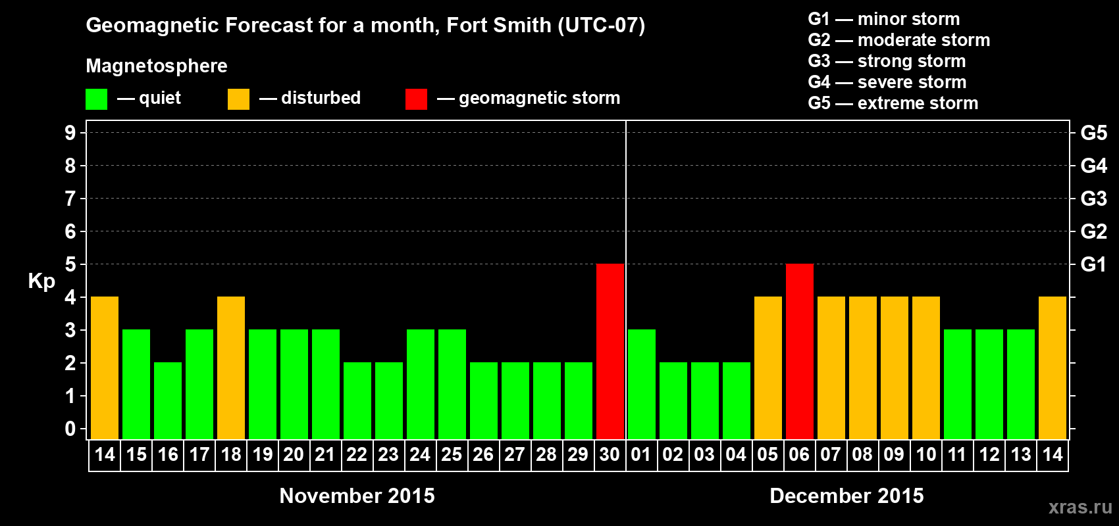Click the date label 22 on the axis
Image resolution: width=1119 pixels, height=526 pixels.
pyautogui.click(x=357, y=454)
